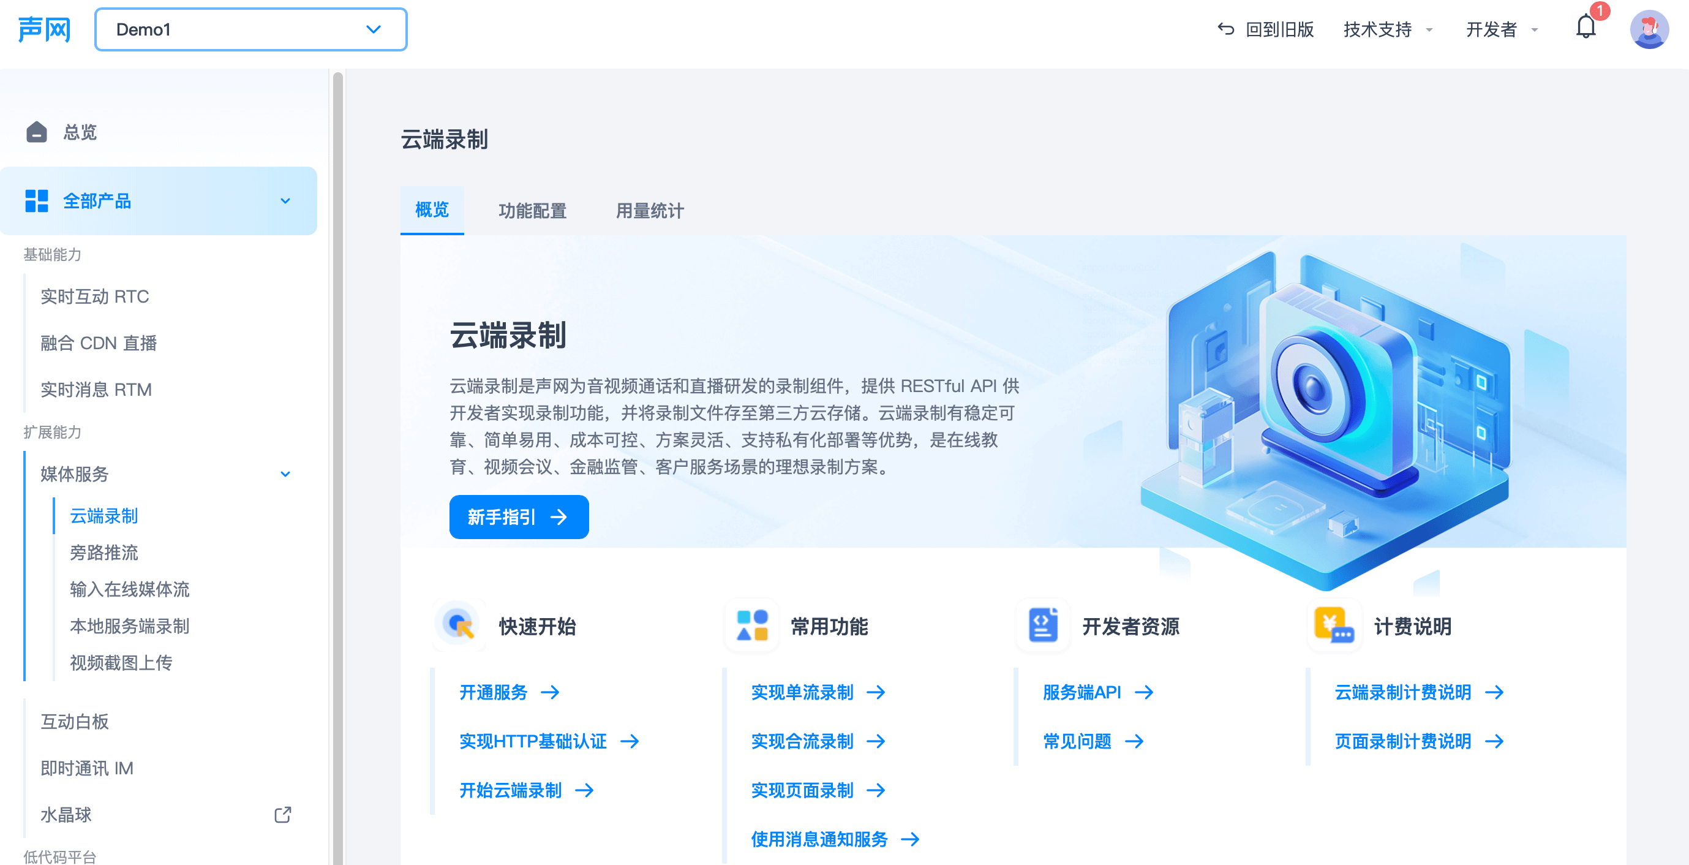Open 水晶球 in sidebar

pyautogui.click(x=66, y=815)
